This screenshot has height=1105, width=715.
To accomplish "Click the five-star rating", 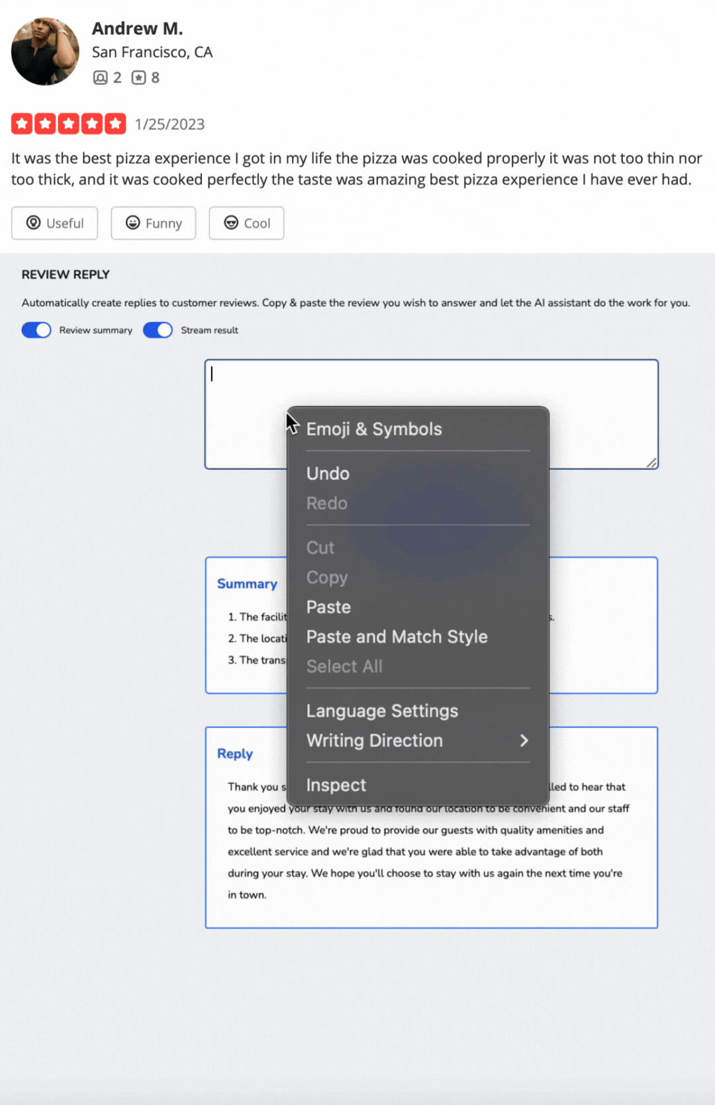I will (68, 124).
